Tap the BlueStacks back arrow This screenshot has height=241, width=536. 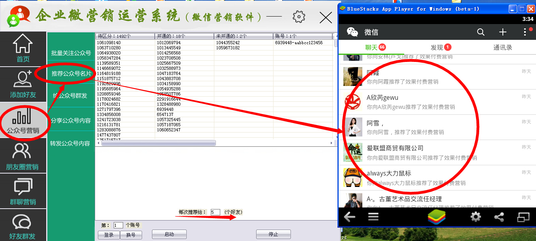[350, 217]
